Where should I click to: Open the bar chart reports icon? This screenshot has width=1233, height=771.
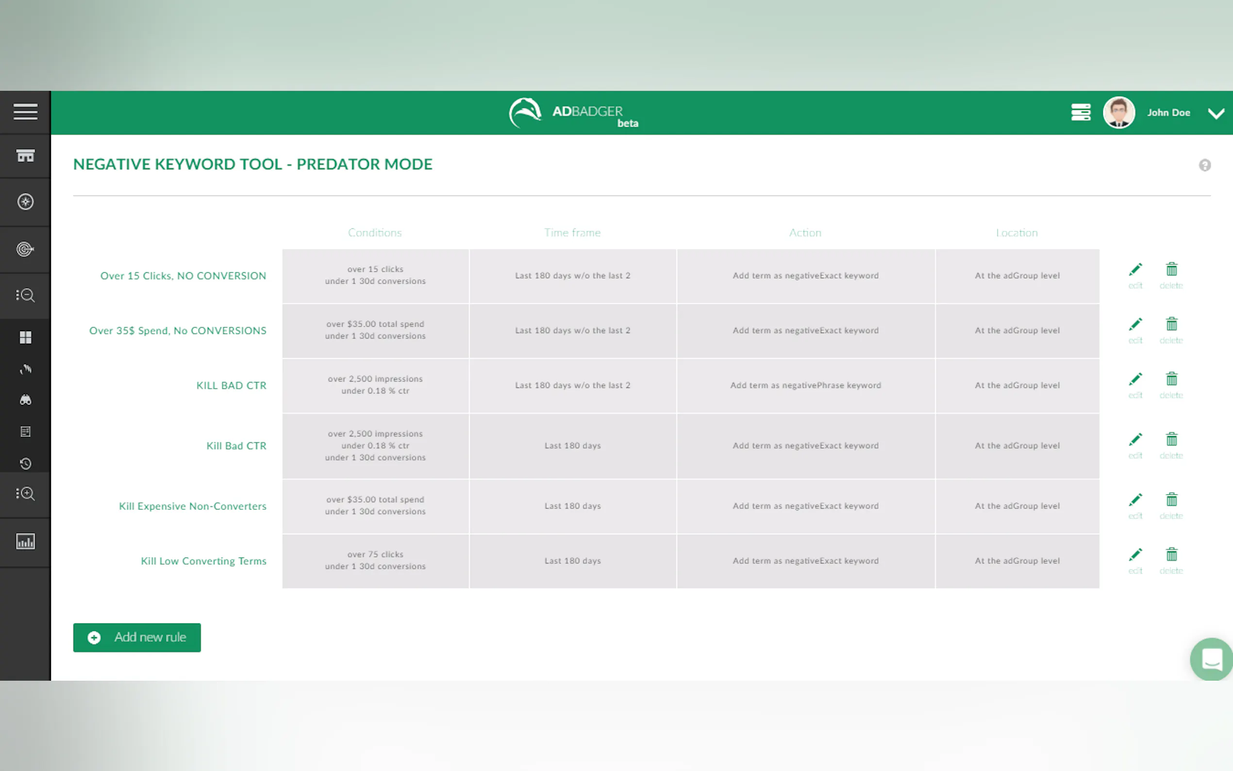[x=25, y=541]
